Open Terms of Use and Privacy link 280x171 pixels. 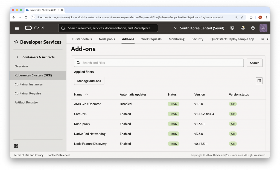[28, 155]
